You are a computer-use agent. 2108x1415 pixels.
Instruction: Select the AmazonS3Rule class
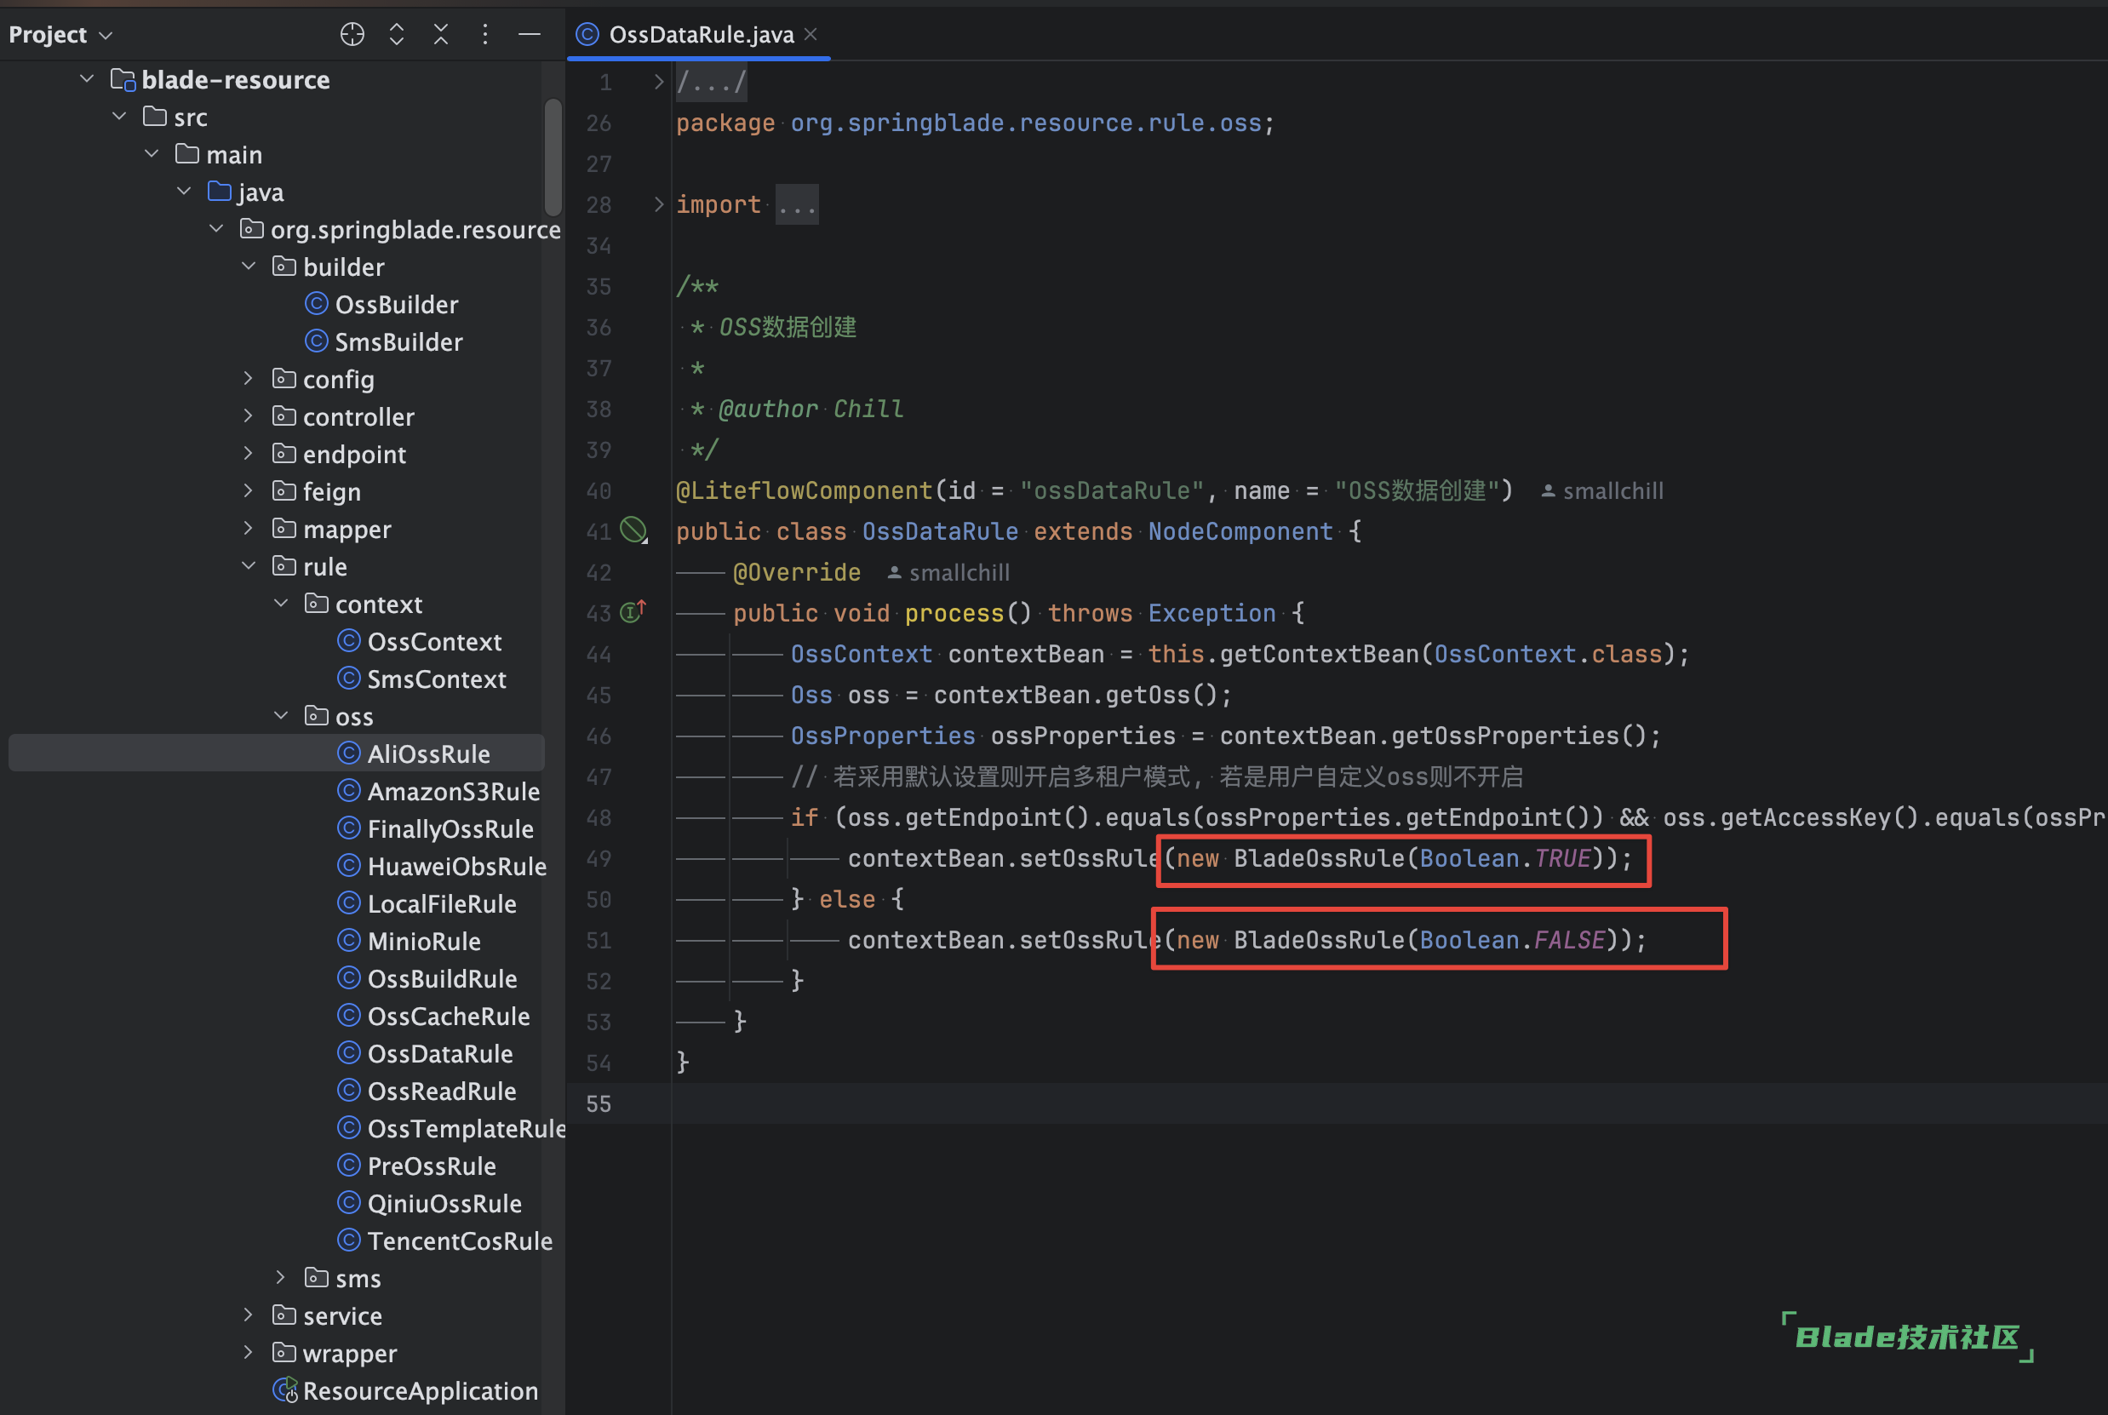453,791
